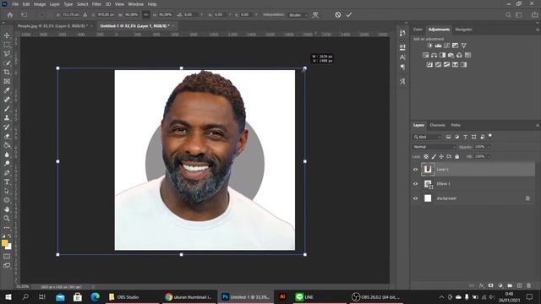Viewport: 541px width, 304px height.
Task: Select the Rectangular Marquee tool
Action: coord(7,45)
